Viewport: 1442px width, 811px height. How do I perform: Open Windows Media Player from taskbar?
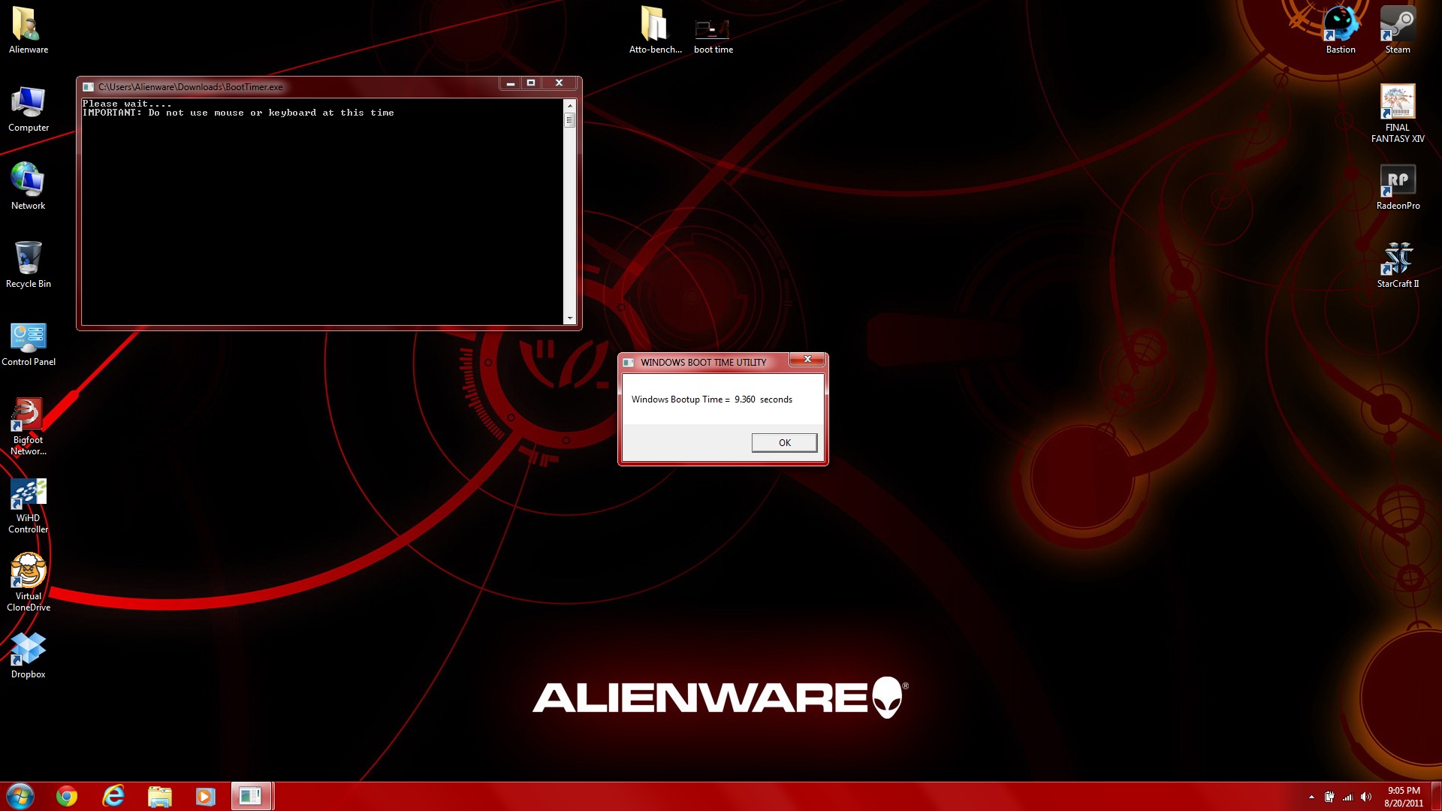point(205,797)
